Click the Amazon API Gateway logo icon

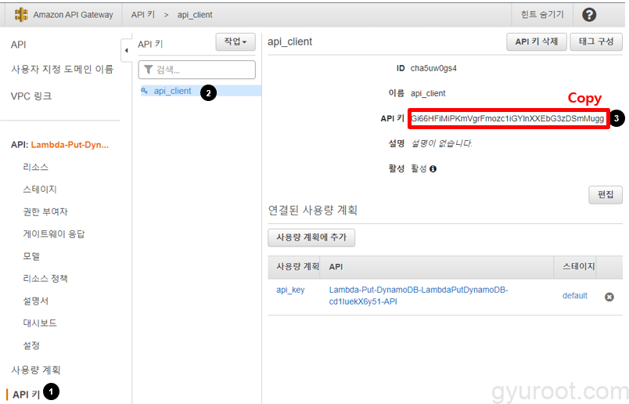tap(21, 14)
